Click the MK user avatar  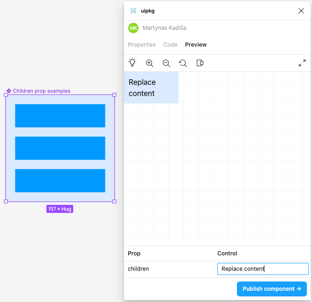click(x=133, y=28)
